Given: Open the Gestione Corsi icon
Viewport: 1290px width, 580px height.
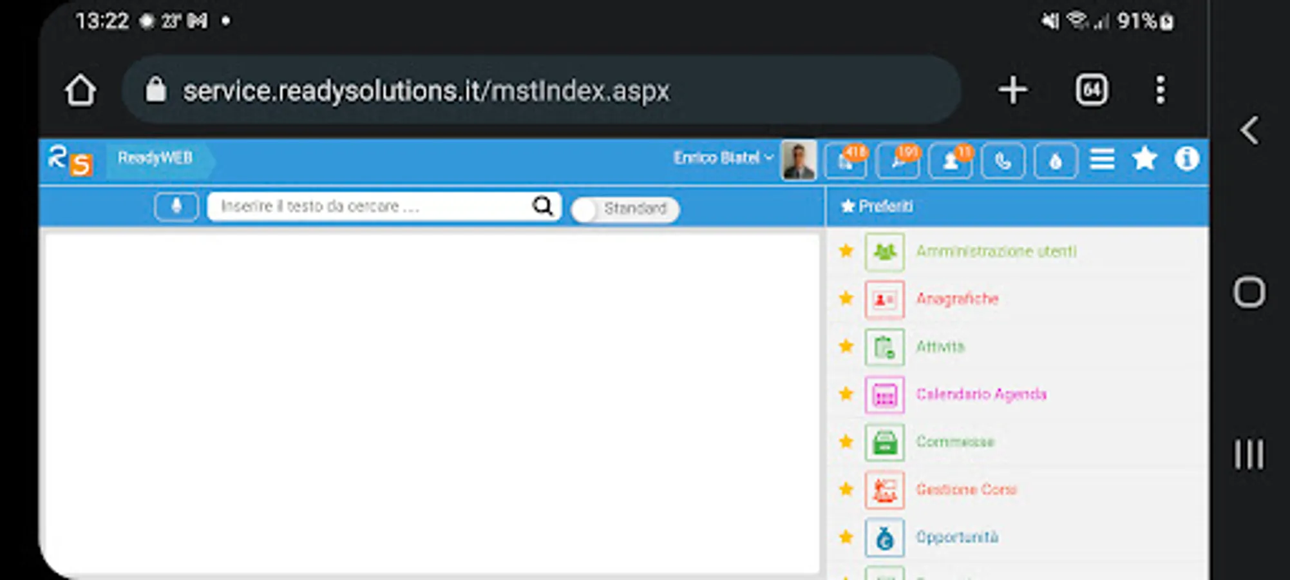Looking at the screenshot, I should point(884,490).
